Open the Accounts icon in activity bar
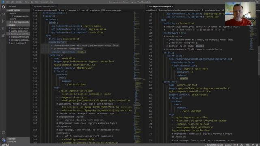 3,133
